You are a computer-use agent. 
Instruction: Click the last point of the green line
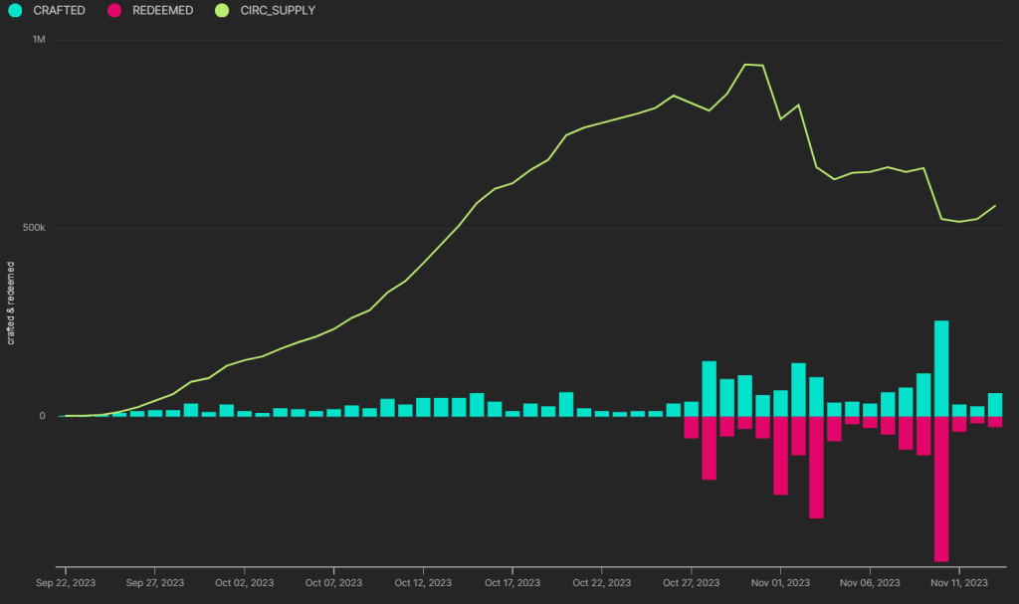point(995,206)
